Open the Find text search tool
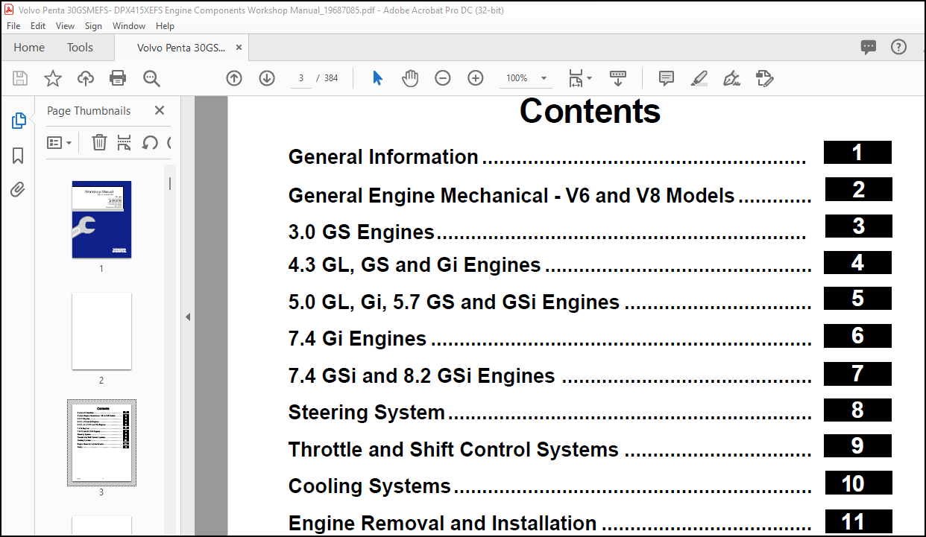This screenshot has height=537, width=926. (151, 78)
